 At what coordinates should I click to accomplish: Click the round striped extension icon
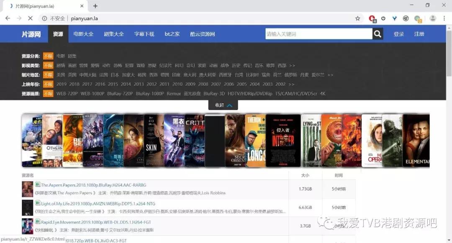point(406,18)
